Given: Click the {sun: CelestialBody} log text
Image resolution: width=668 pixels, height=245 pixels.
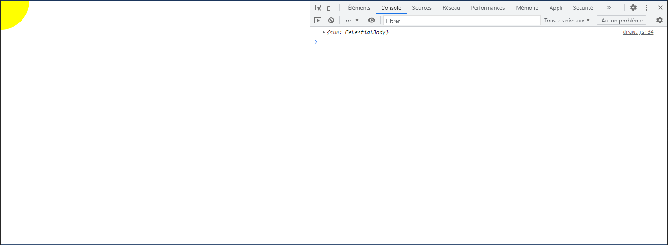Looking at the screenshot, I should coord(358,32).
